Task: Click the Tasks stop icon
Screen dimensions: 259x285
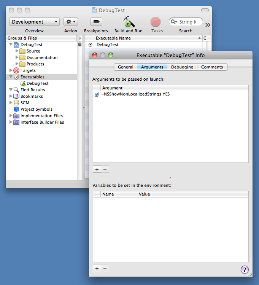Action: point(156,22)
